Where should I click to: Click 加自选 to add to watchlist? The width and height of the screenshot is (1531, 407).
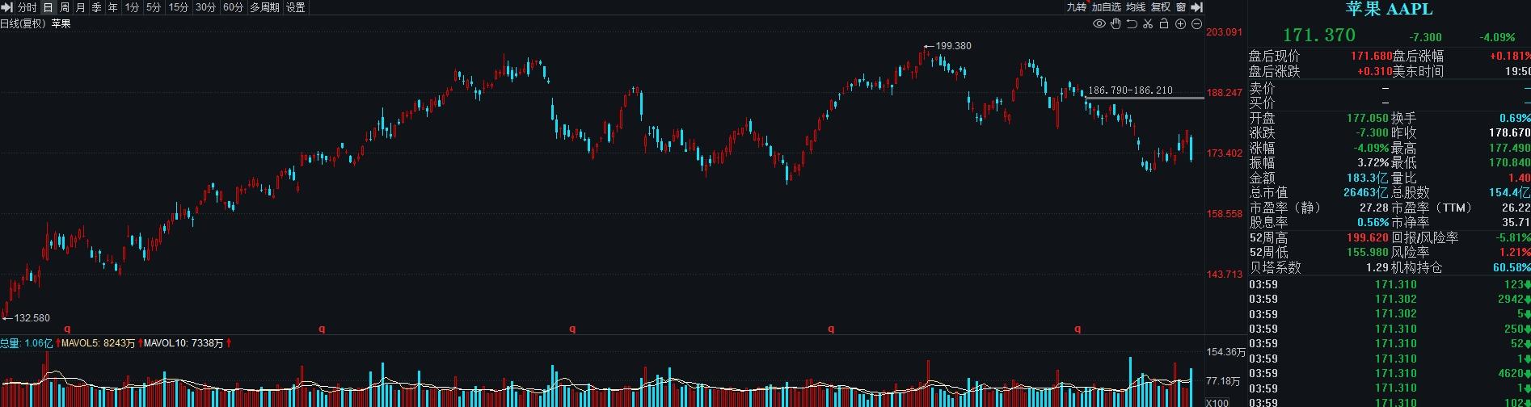pyautogui.click(x=1107, y=7)
